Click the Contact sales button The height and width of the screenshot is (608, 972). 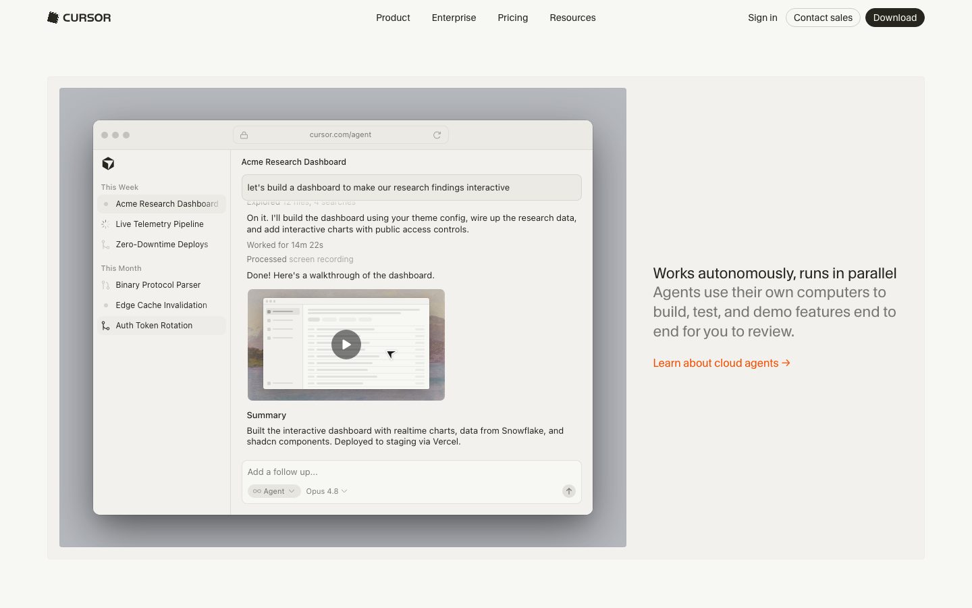(823, 18)
